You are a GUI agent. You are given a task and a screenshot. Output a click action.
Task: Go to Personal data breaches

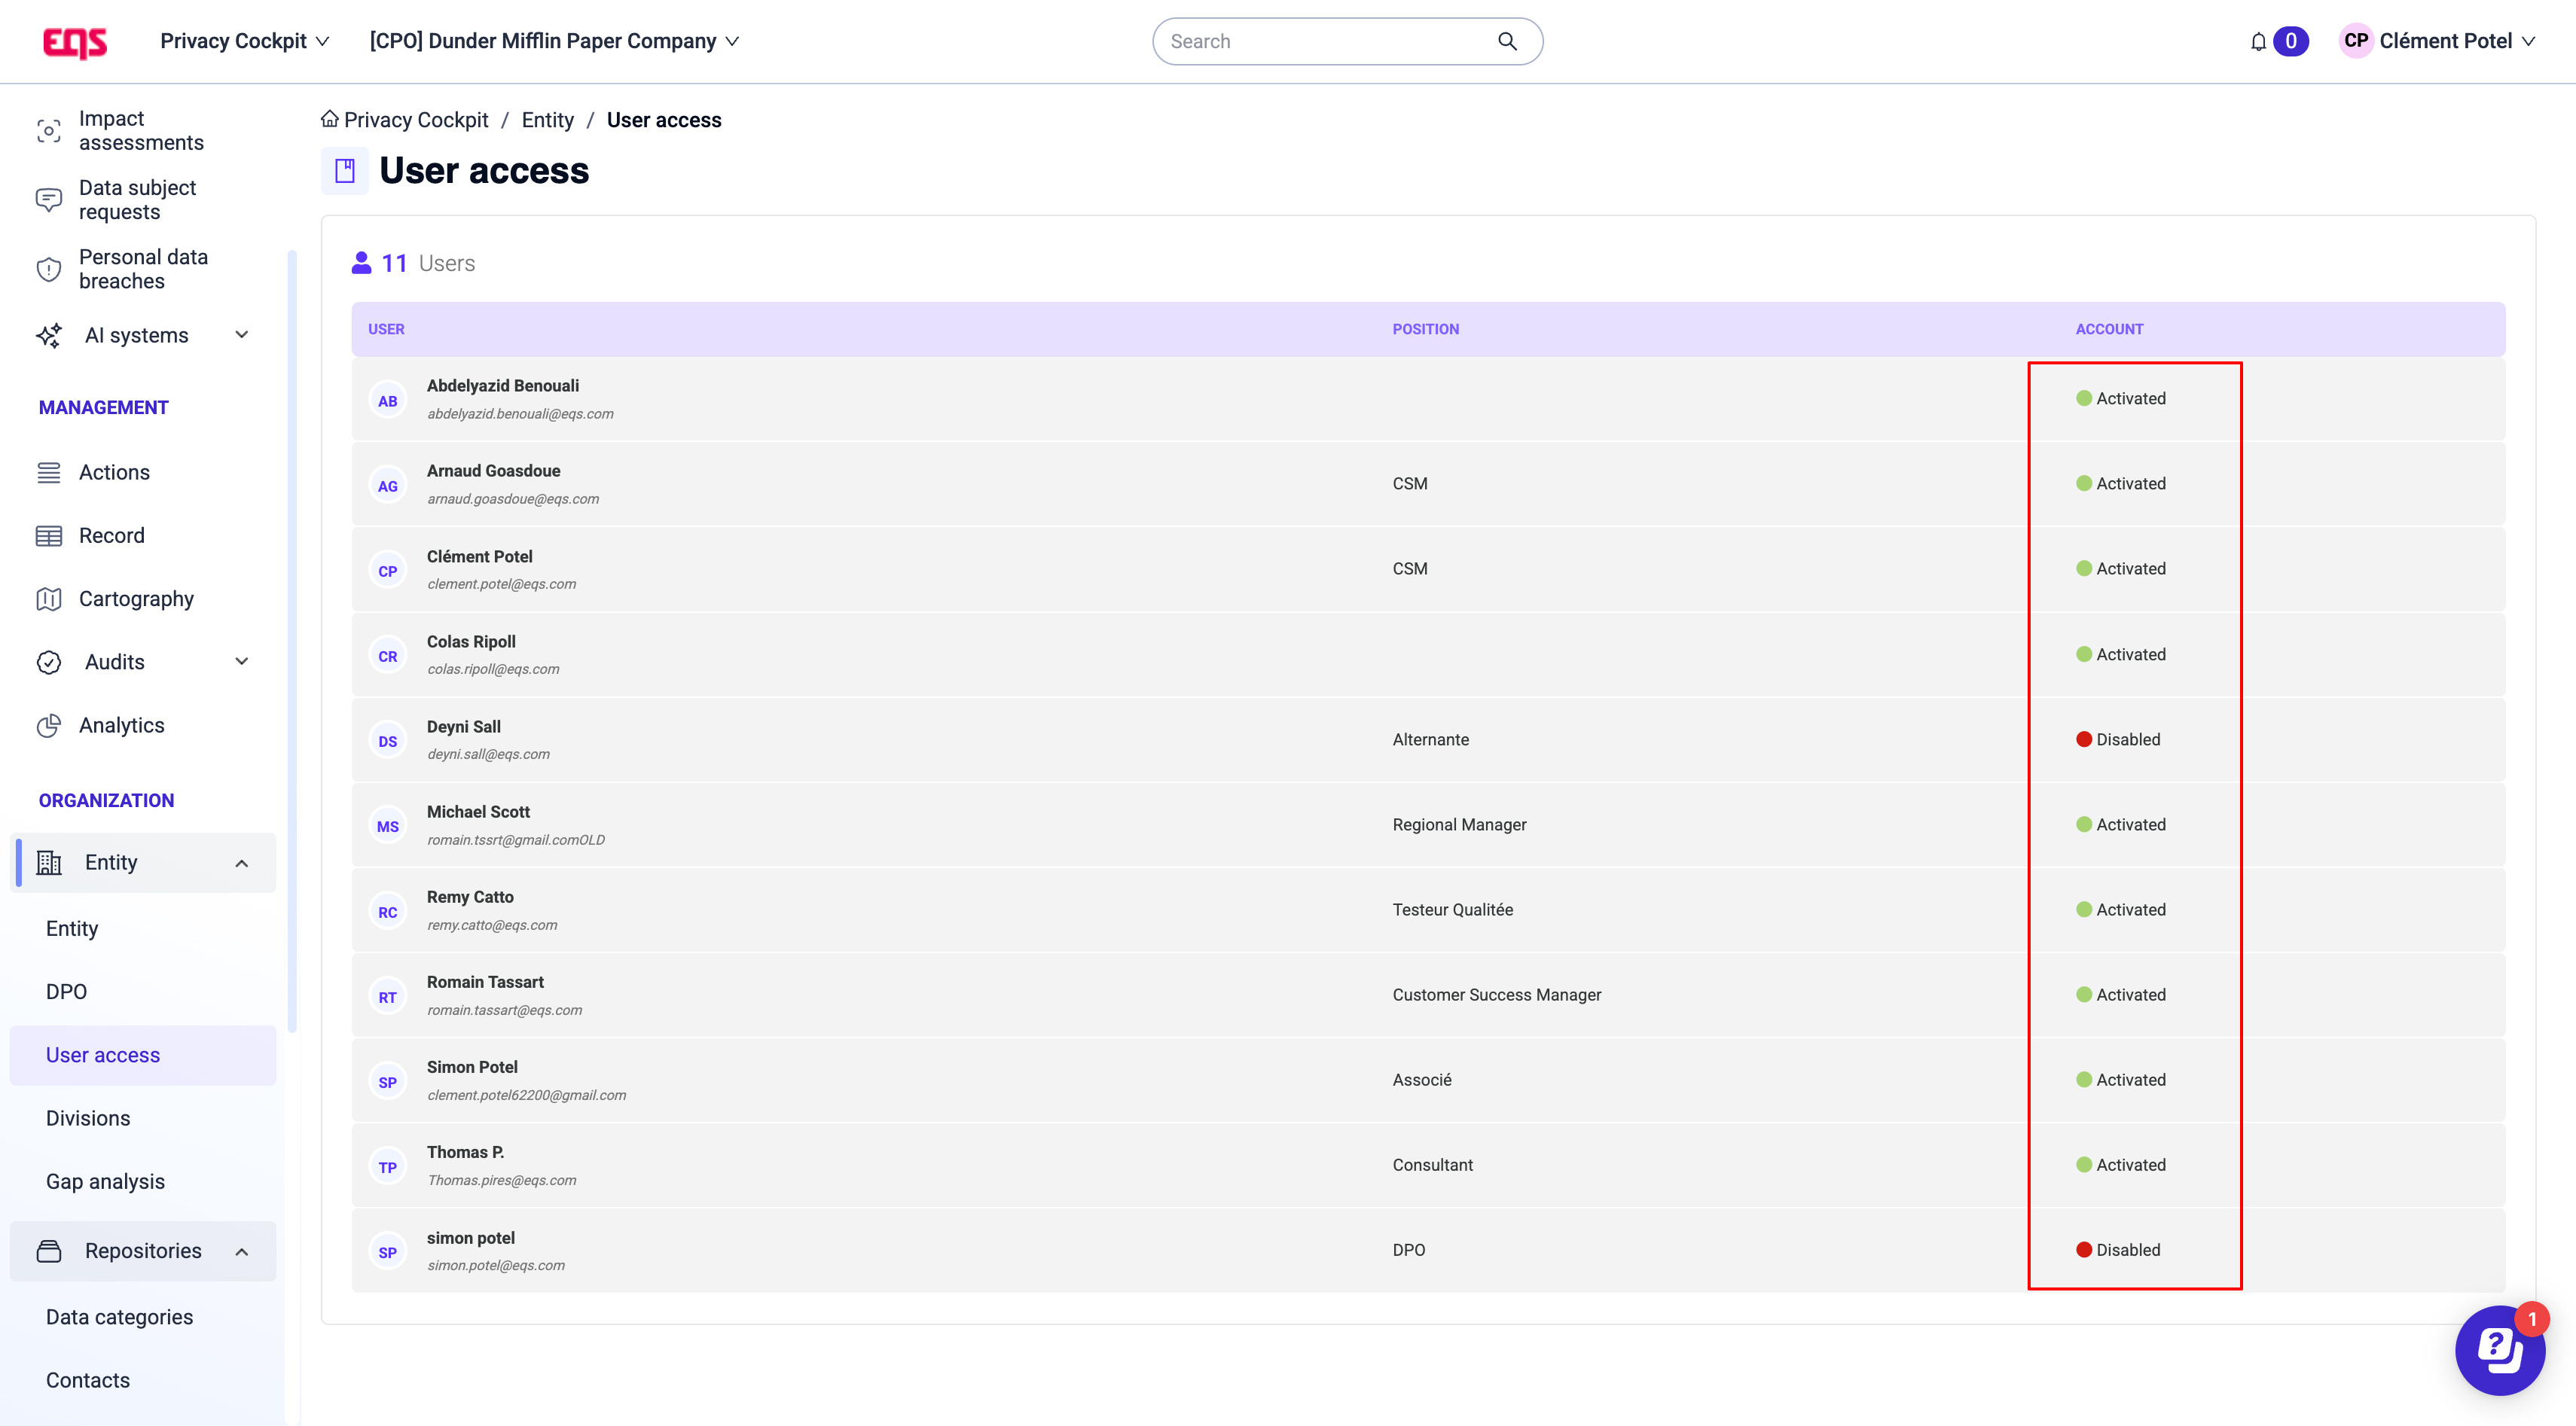point(143,270)
